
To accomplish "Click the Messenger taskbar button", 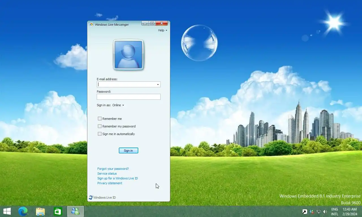I will (76, 211).
